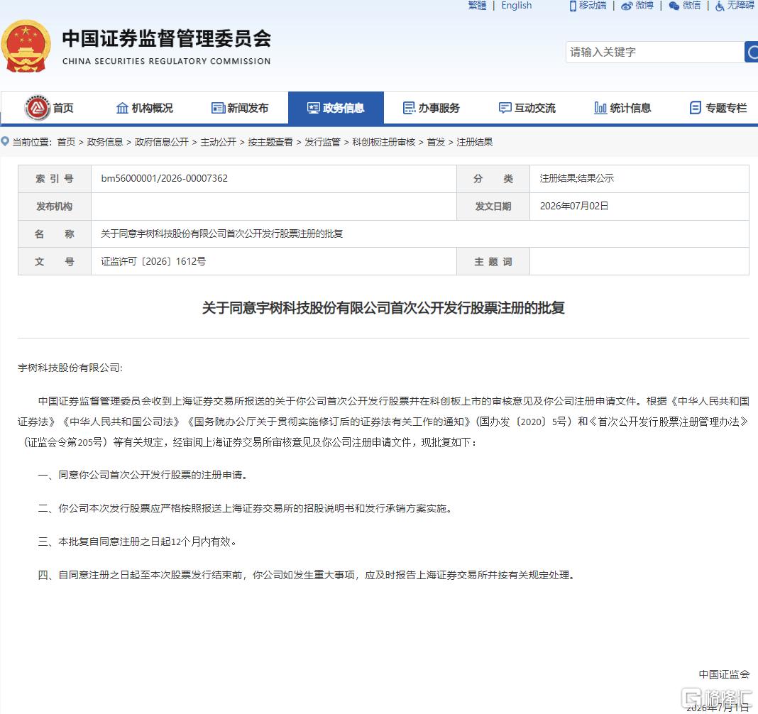The width and height of the screenshot is (758, 714).
Task: Click the blue search magnifier button
Action: point(751,52)
